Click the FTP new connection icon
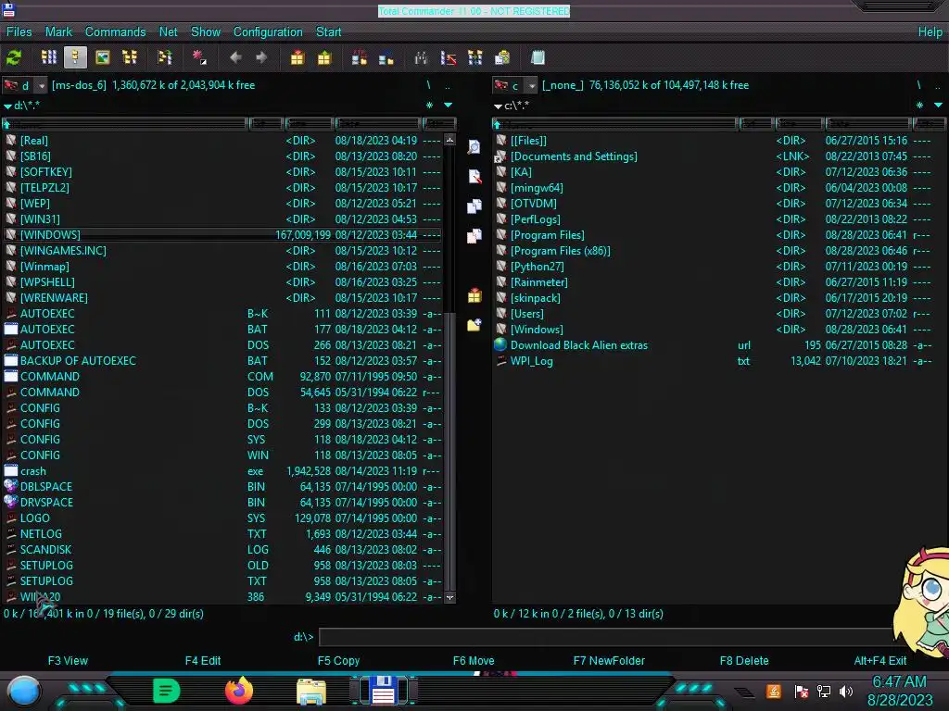The image size is (949, 711). click(x=386, y=58)
